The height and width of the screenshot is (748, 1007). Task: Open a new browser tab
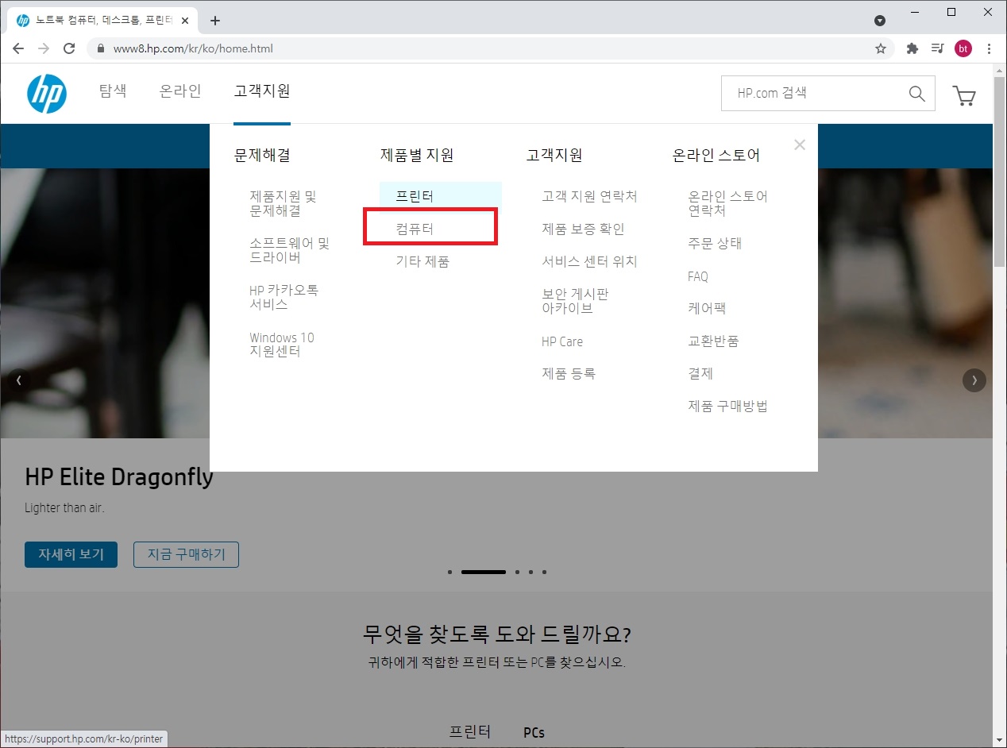pos(214,21)
